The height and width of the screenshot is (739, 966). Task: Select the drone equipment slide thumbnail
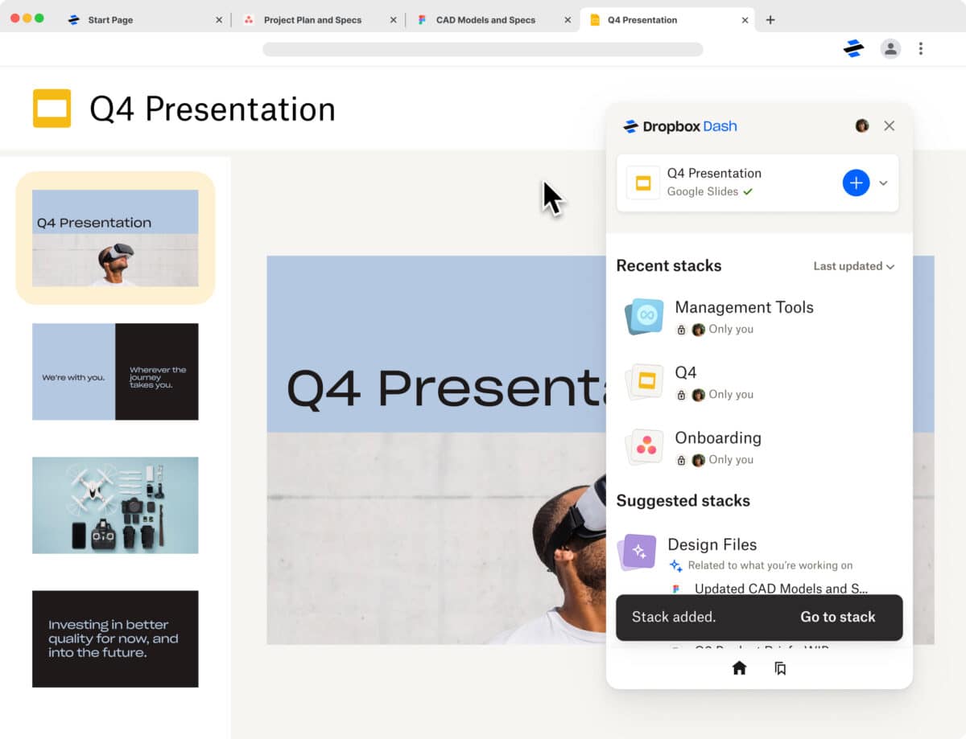pyautogui.click(x=115, y=505)
